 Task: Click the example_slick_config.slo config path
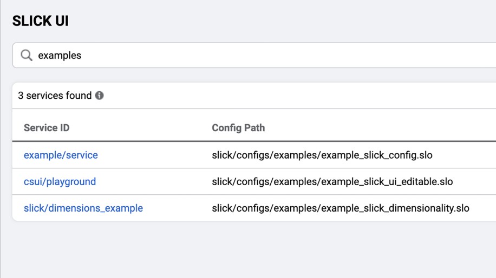[322, 155]
